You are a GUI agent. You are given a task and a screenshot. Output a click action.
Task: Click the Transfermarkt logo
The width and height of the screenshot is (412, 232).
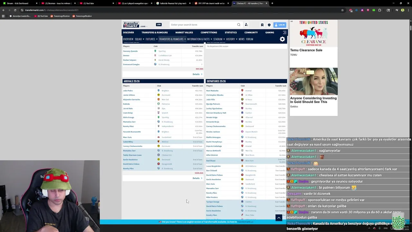coord(131,24)
